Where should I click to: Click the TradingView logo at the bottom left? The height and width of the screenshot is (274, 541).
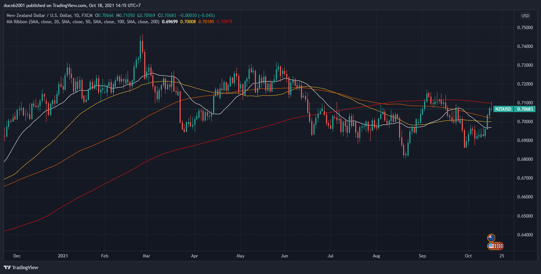tap(21, 267)
